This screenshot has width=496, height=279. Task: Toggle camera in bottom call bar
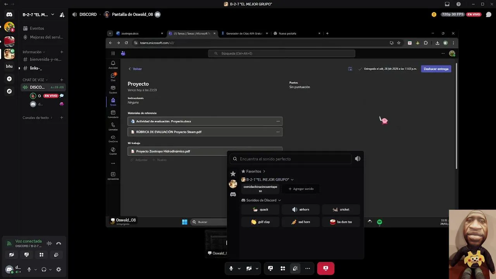pos(249,268)
